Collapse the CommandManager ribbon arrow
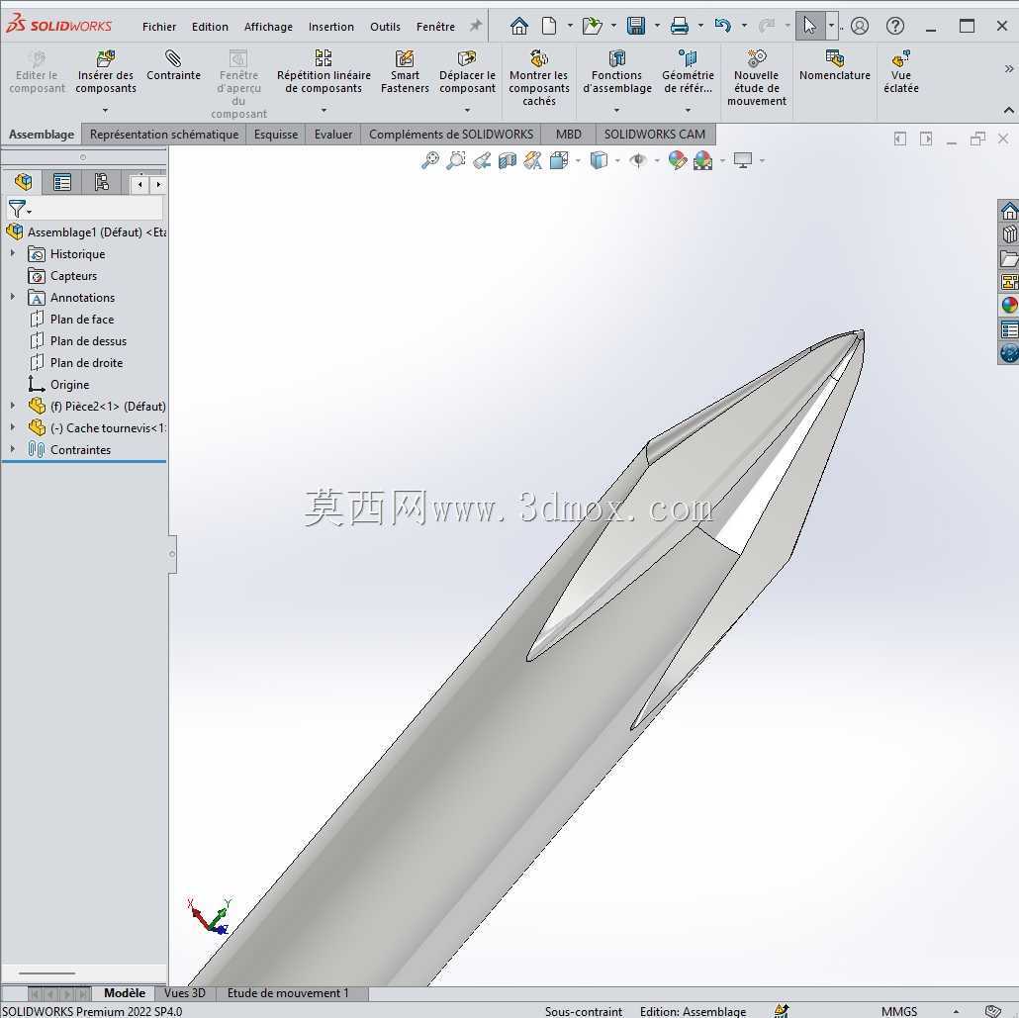 1008,110
